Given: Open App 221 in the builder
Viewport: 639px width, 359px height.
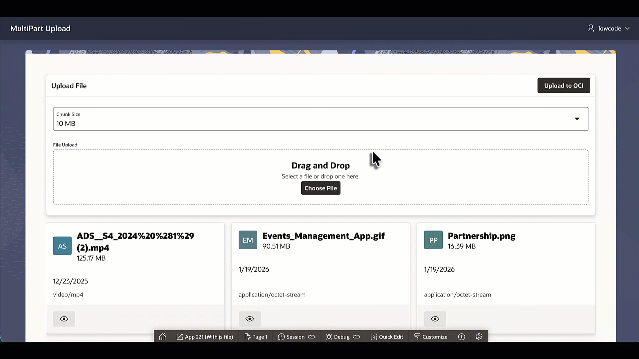Looking at the screenshot, I should 205,337.
